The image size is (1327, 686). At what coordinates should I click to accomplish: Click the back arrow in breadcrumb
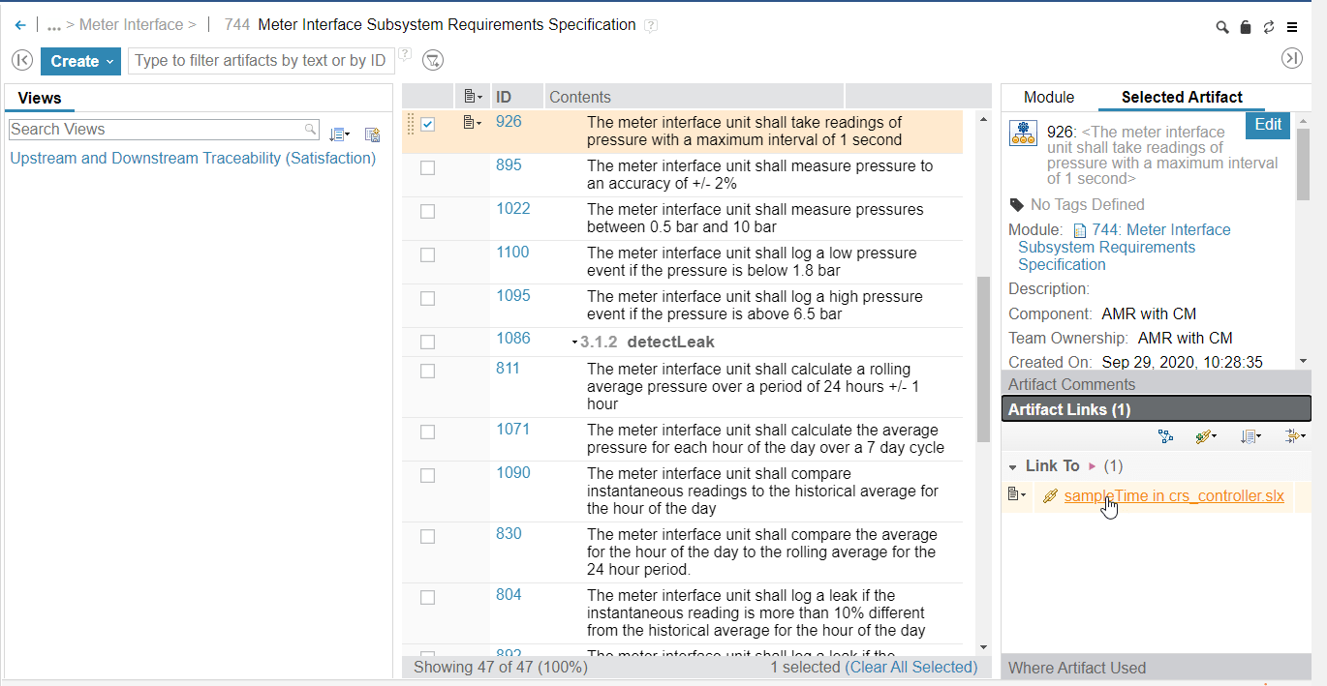[20, 25]
